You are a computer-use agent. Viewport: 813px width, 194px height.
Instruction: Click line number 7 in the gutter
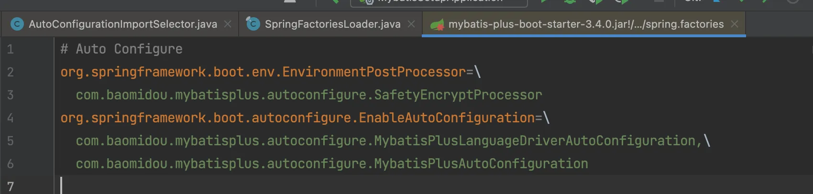pyautogui.click(x=11, y=186)
